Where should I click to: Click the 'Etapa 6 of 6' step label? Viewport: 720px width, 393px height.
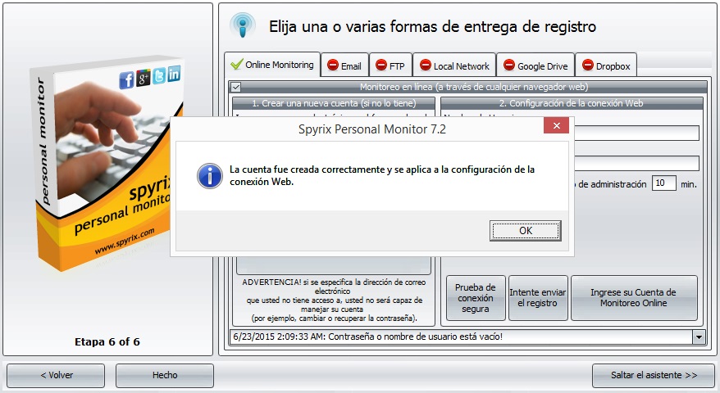[107, 341]
